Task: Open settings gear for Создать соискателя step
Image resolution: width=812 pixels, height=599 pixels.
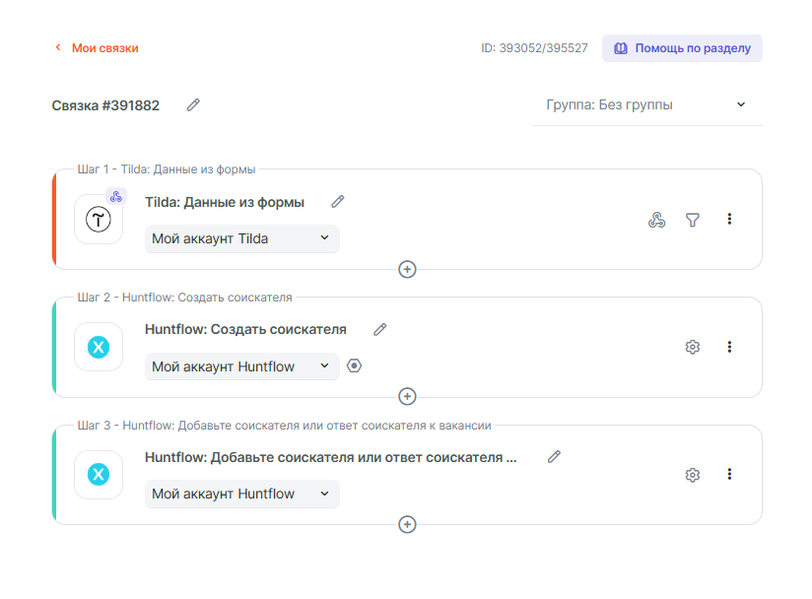Action: (x=693, y=347)
